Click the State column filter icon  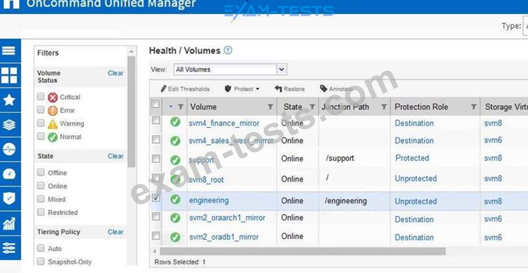312,107
